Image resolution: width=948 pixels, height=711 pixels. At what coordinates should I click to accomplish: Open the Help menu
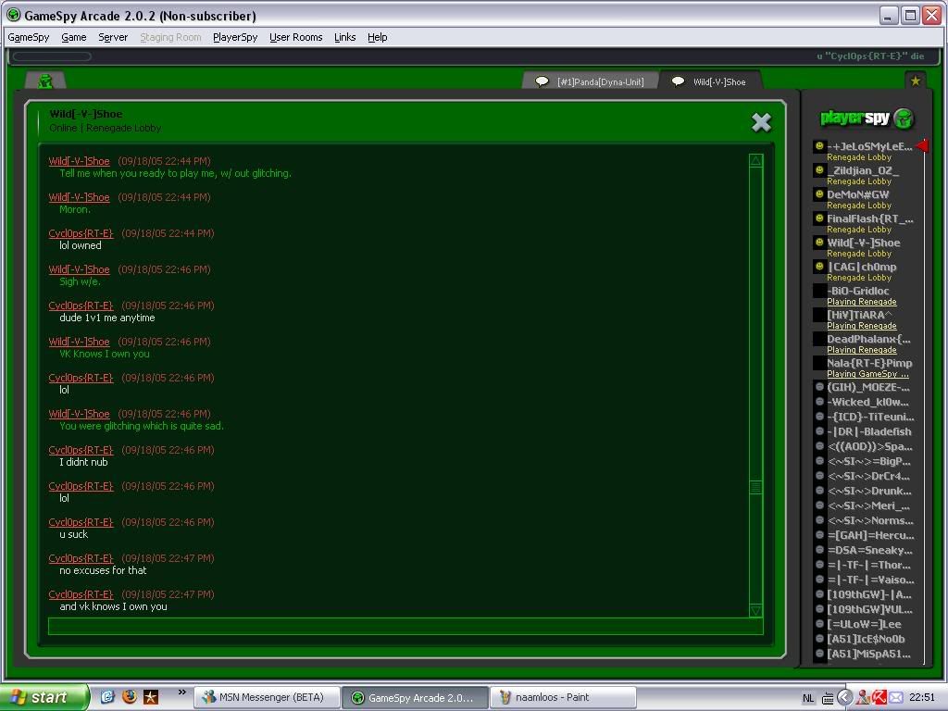pos(378,37)
